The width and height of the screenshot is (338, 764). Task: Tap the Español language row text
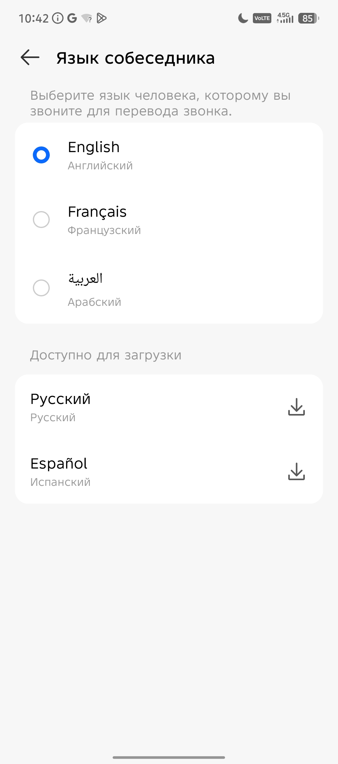[x=59, y=464]
